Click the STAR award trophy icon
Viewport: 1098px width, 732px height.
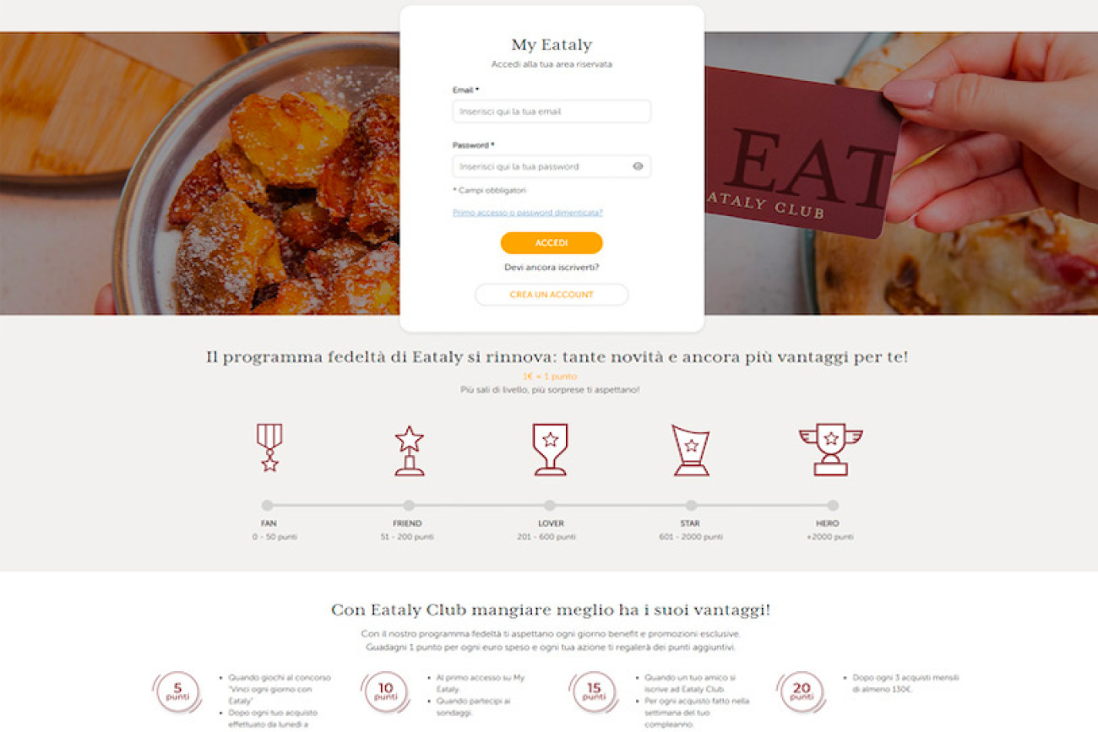point(691,450)
